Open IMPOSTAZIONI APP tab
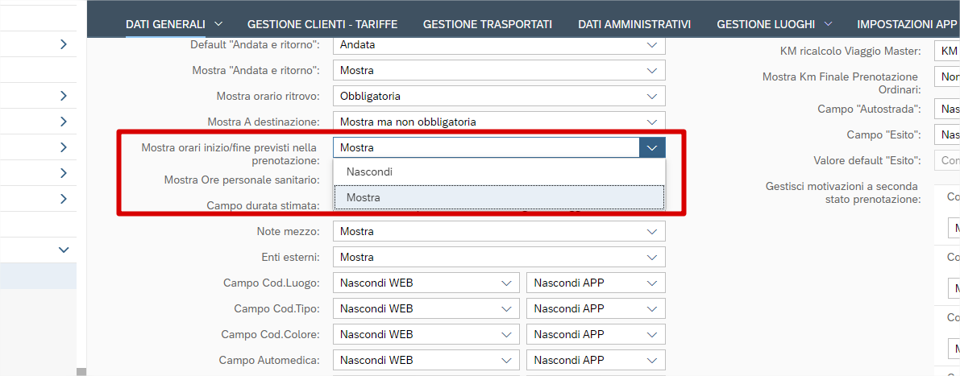This screenshot has height=376, width=960. [x=906, y=24]
